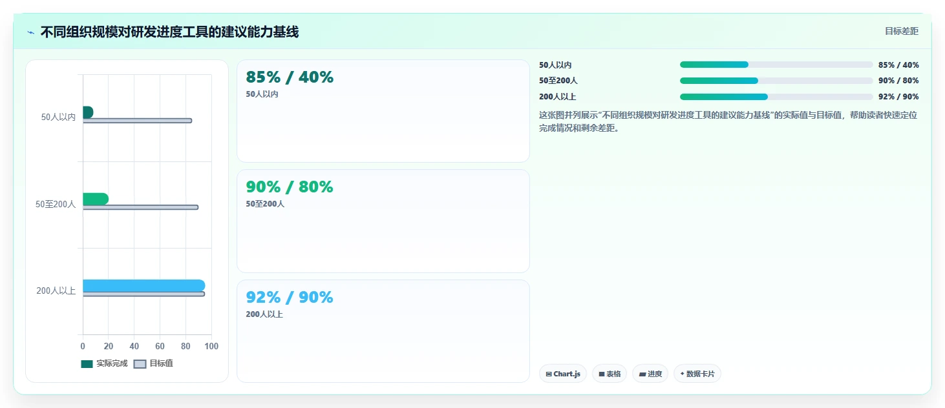Click the x-axis tick label 100
The height and width of the screenshot is (408, 945).
coord(211,347)
